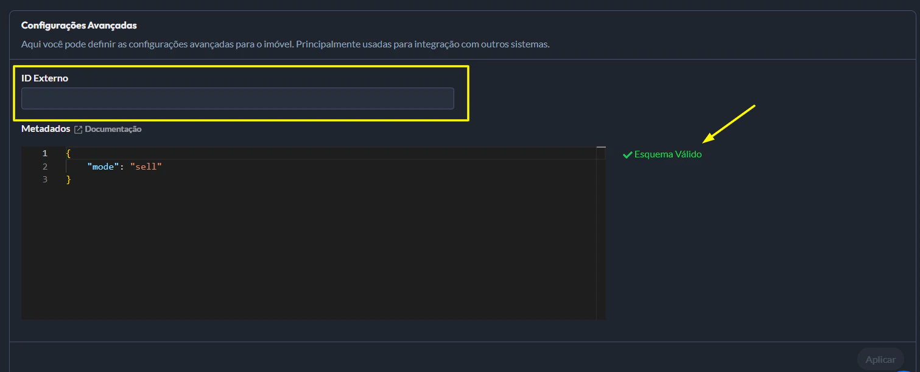Click the editor scrollbar at top right
The height and width of the screenshot is (372, 920).
(x=601, y=146)
